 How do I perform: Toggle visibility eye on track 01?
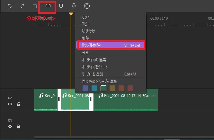pyautogui.click(x=10, y=127)
